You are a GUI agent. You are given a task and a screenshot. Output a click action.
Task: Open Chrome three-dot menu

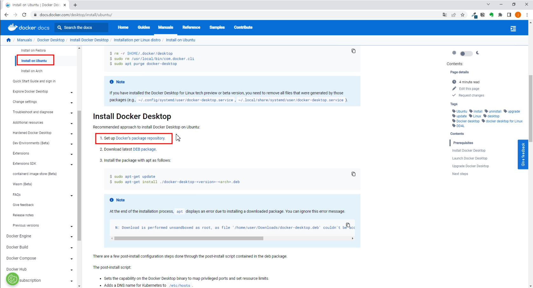point(527,15)
